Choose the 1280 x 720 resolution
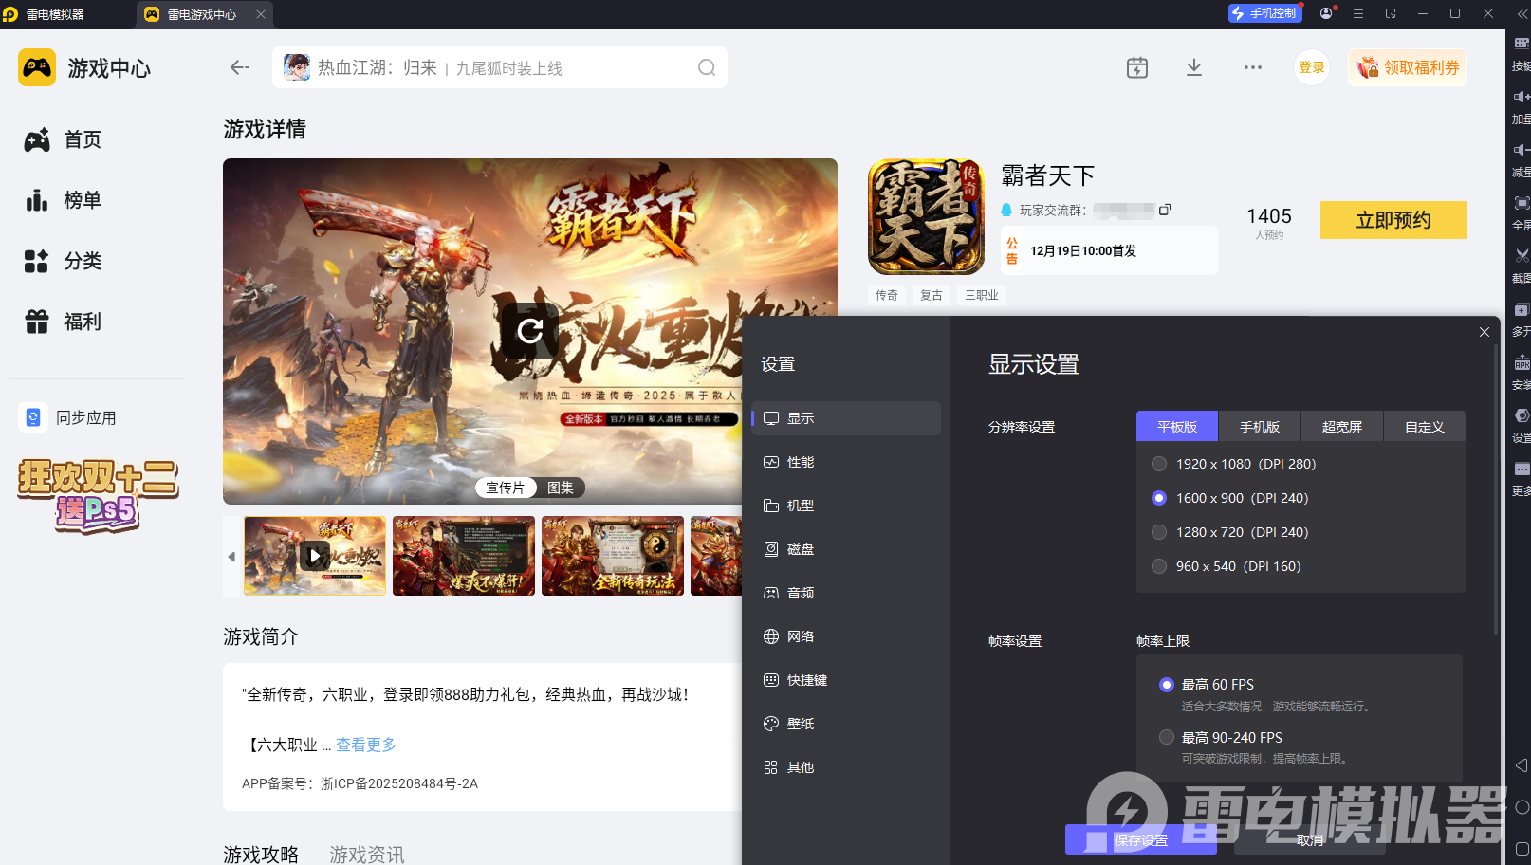Image resolution: width=1531 pixels, height=865 pixels. [x=1159, y=532]
